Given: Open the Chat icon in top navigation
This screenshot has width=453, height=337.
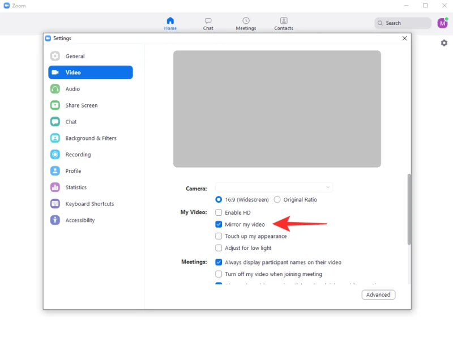Looking at the screenshot, I should click(208, 21).
